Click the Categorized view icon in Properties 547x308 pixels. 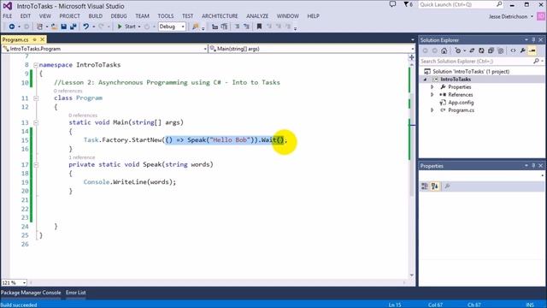click(425, 187)
